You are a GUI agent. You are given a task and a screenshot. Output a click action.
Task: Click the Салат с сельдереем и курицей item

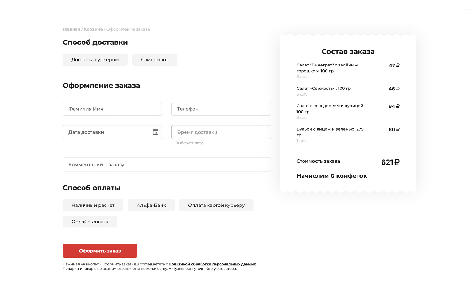pyautogui.click(x=330, y=109)
